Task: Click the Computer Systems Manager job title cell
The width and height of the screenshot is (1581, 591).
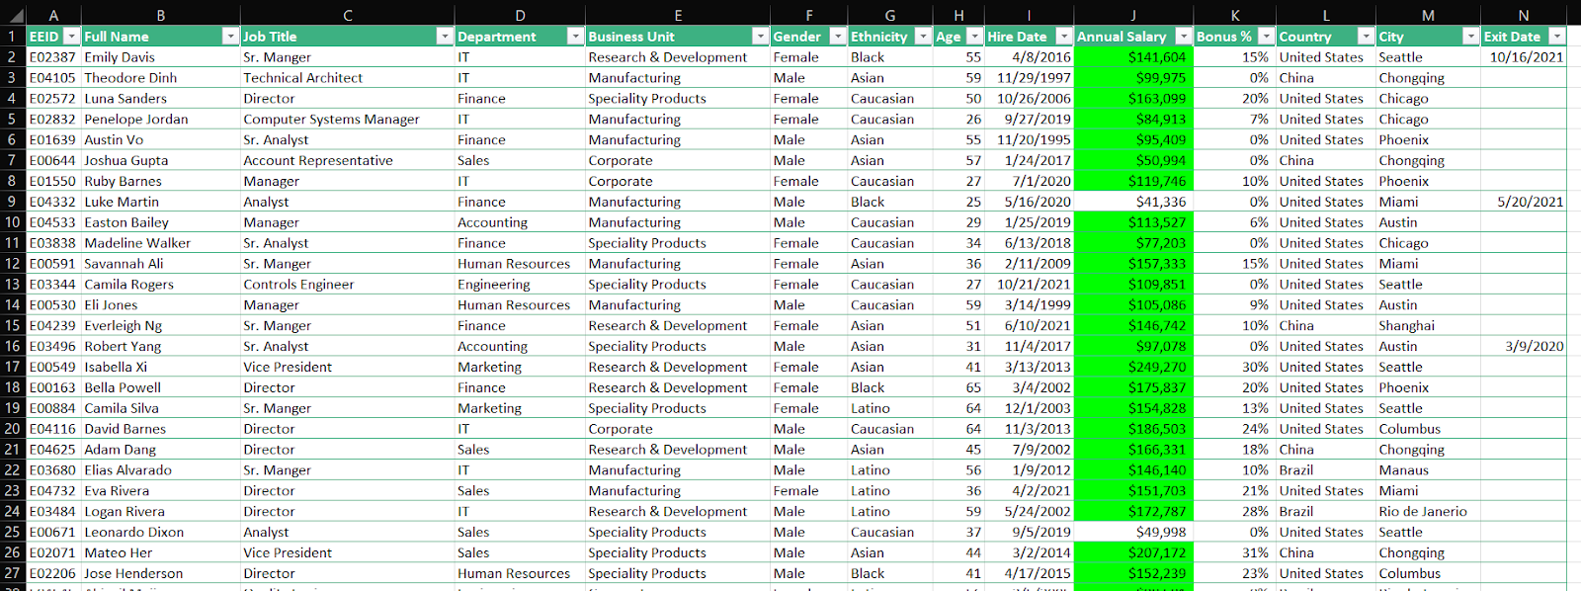Action: click(x=331, y=120)
